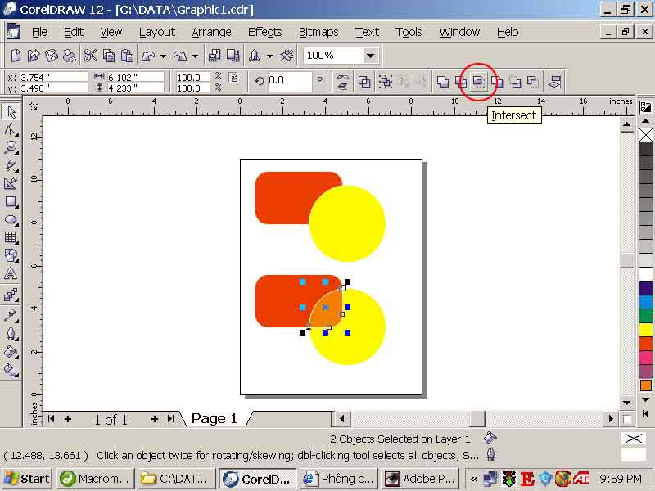Screen dimensions: 655x491
Task: Click the Intersect shaping icon
Action: tap(478, 81)
